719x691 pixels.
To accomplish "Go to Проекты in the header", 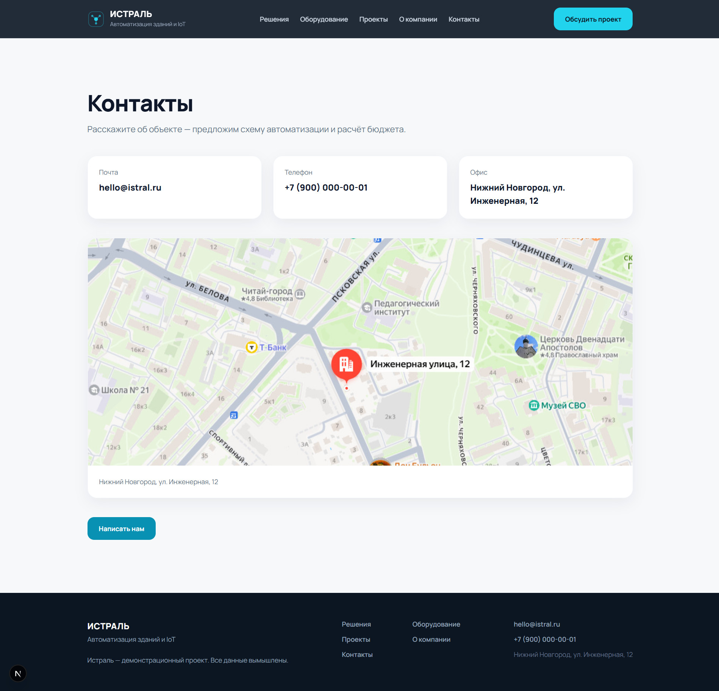I will click(x=374, y=19).
